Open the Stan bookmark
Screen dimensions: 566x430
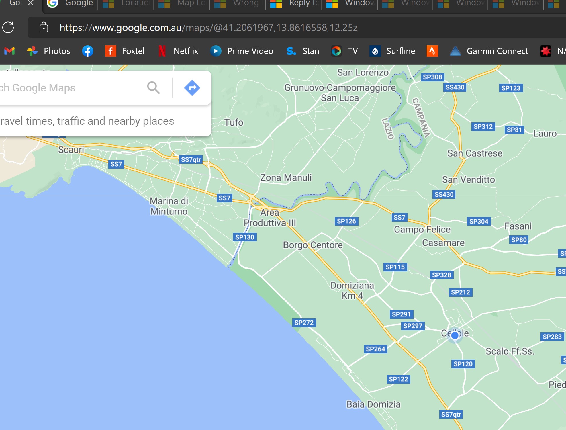click(303, 51)
